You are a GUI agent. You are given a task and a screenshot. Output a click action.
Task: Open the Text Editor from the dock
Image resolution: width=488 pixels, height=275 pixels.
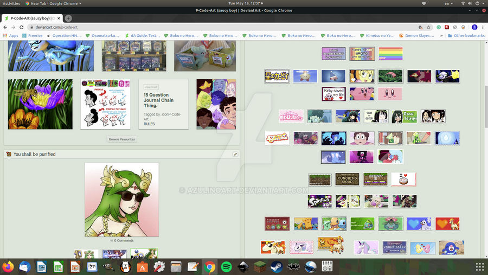pyautogui.click(x=192, y=267)
